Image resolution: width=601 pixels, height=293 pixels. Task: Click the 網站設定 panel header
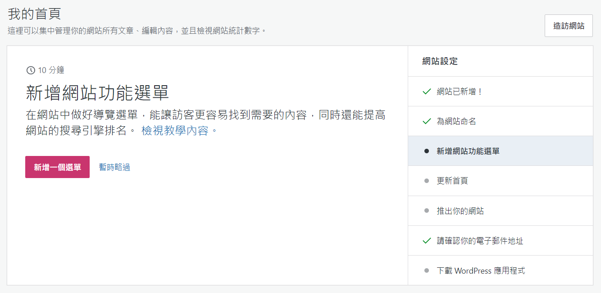[x=440, y=61]
